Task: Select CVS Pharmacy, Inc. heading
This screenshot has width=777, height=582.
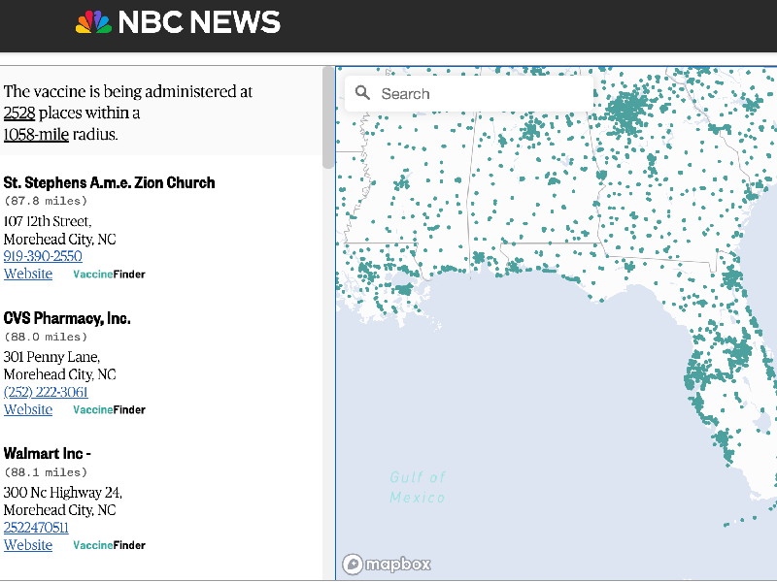Action: click(x=67, y=318)
